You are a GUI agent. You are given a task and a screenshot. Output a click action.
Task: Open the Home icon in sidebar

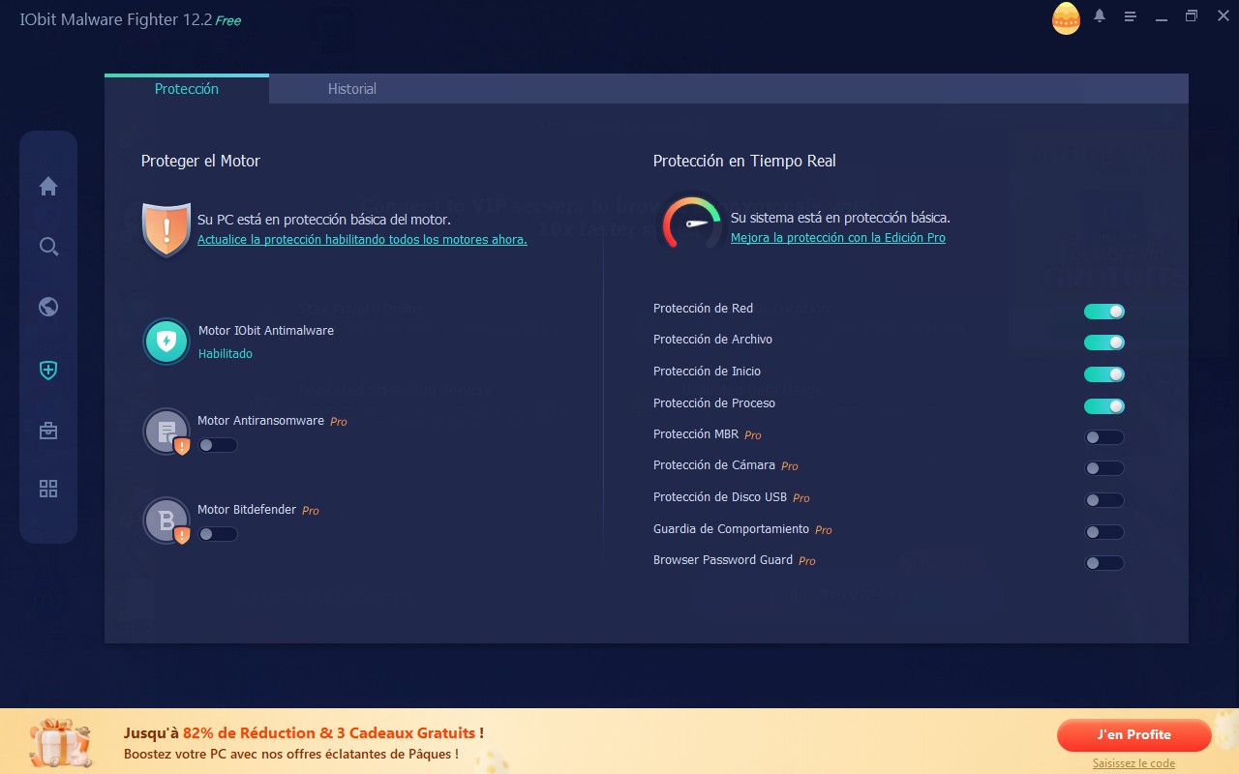click(48, 187)
